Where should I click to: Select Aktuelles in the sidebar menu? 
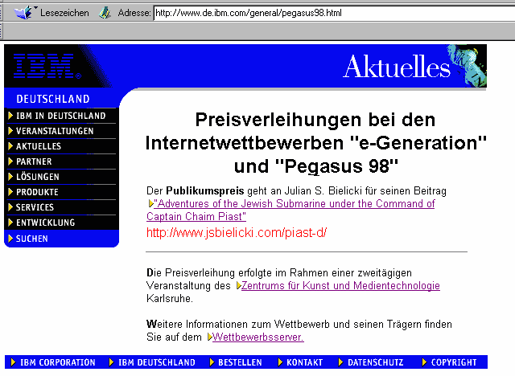pyautogui.click(x=39, y=146)
